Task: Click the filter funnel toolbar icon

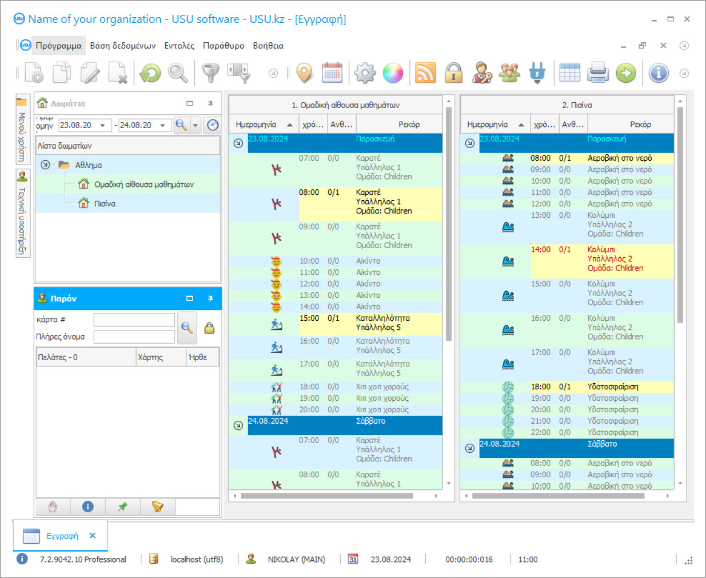Action: click(211, 73)
